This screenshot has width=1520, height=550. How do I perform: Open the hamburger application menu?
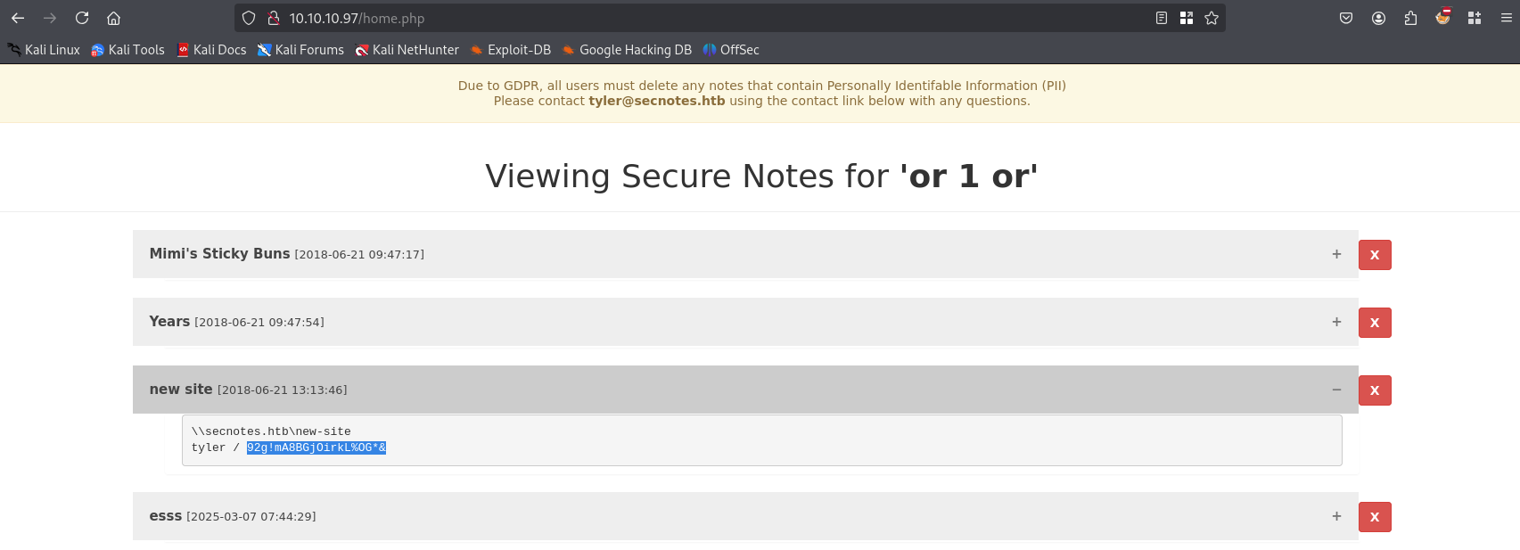tap(1507, 18)
